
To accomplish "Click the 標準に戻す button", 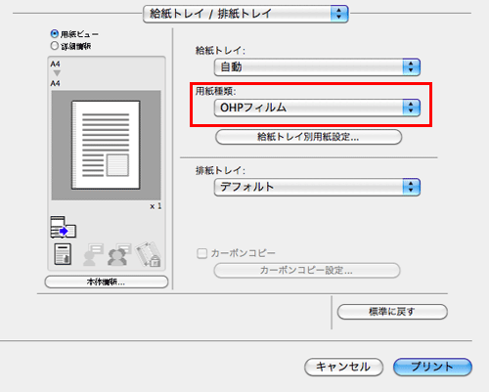I will click(x=392, y=312).
